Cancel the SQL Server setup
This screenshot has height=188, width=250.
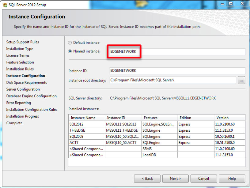point(204,179)
